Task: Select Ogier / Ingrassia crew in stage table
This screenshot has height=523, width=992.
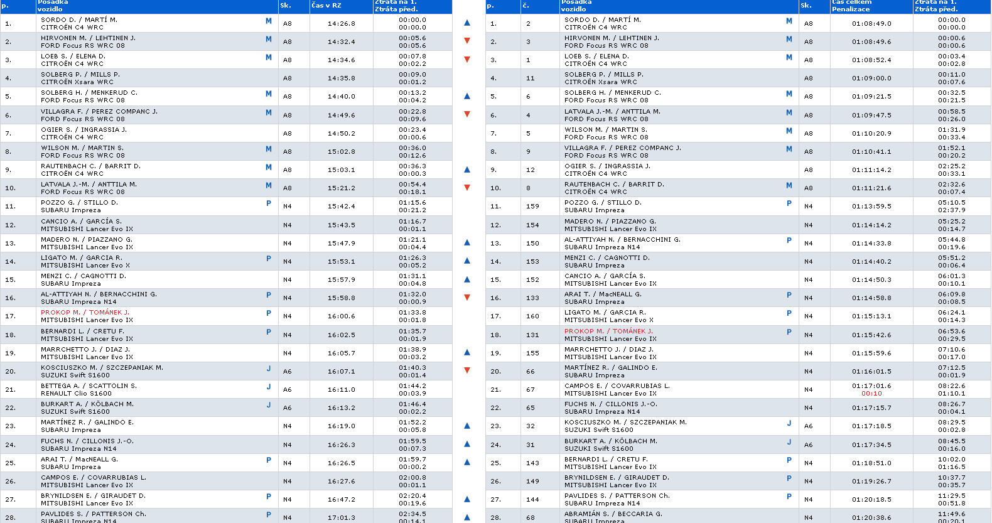Action: pyautogui.click(x=84, y=129)
